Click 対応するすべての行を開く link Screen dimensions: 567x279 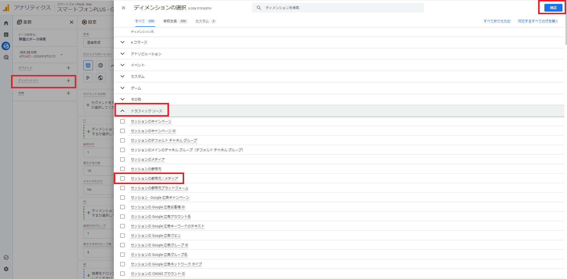538,21
